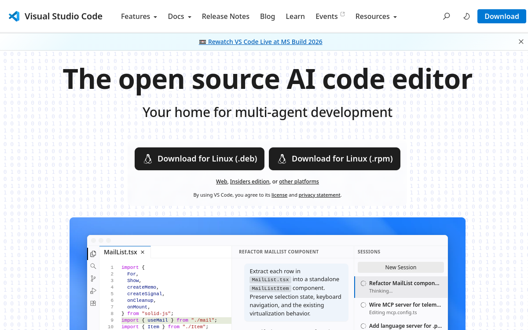The height and width of the screenshot is (330, 528).
Task: Select the Search icon in editor sidebar
Action: 93,266
